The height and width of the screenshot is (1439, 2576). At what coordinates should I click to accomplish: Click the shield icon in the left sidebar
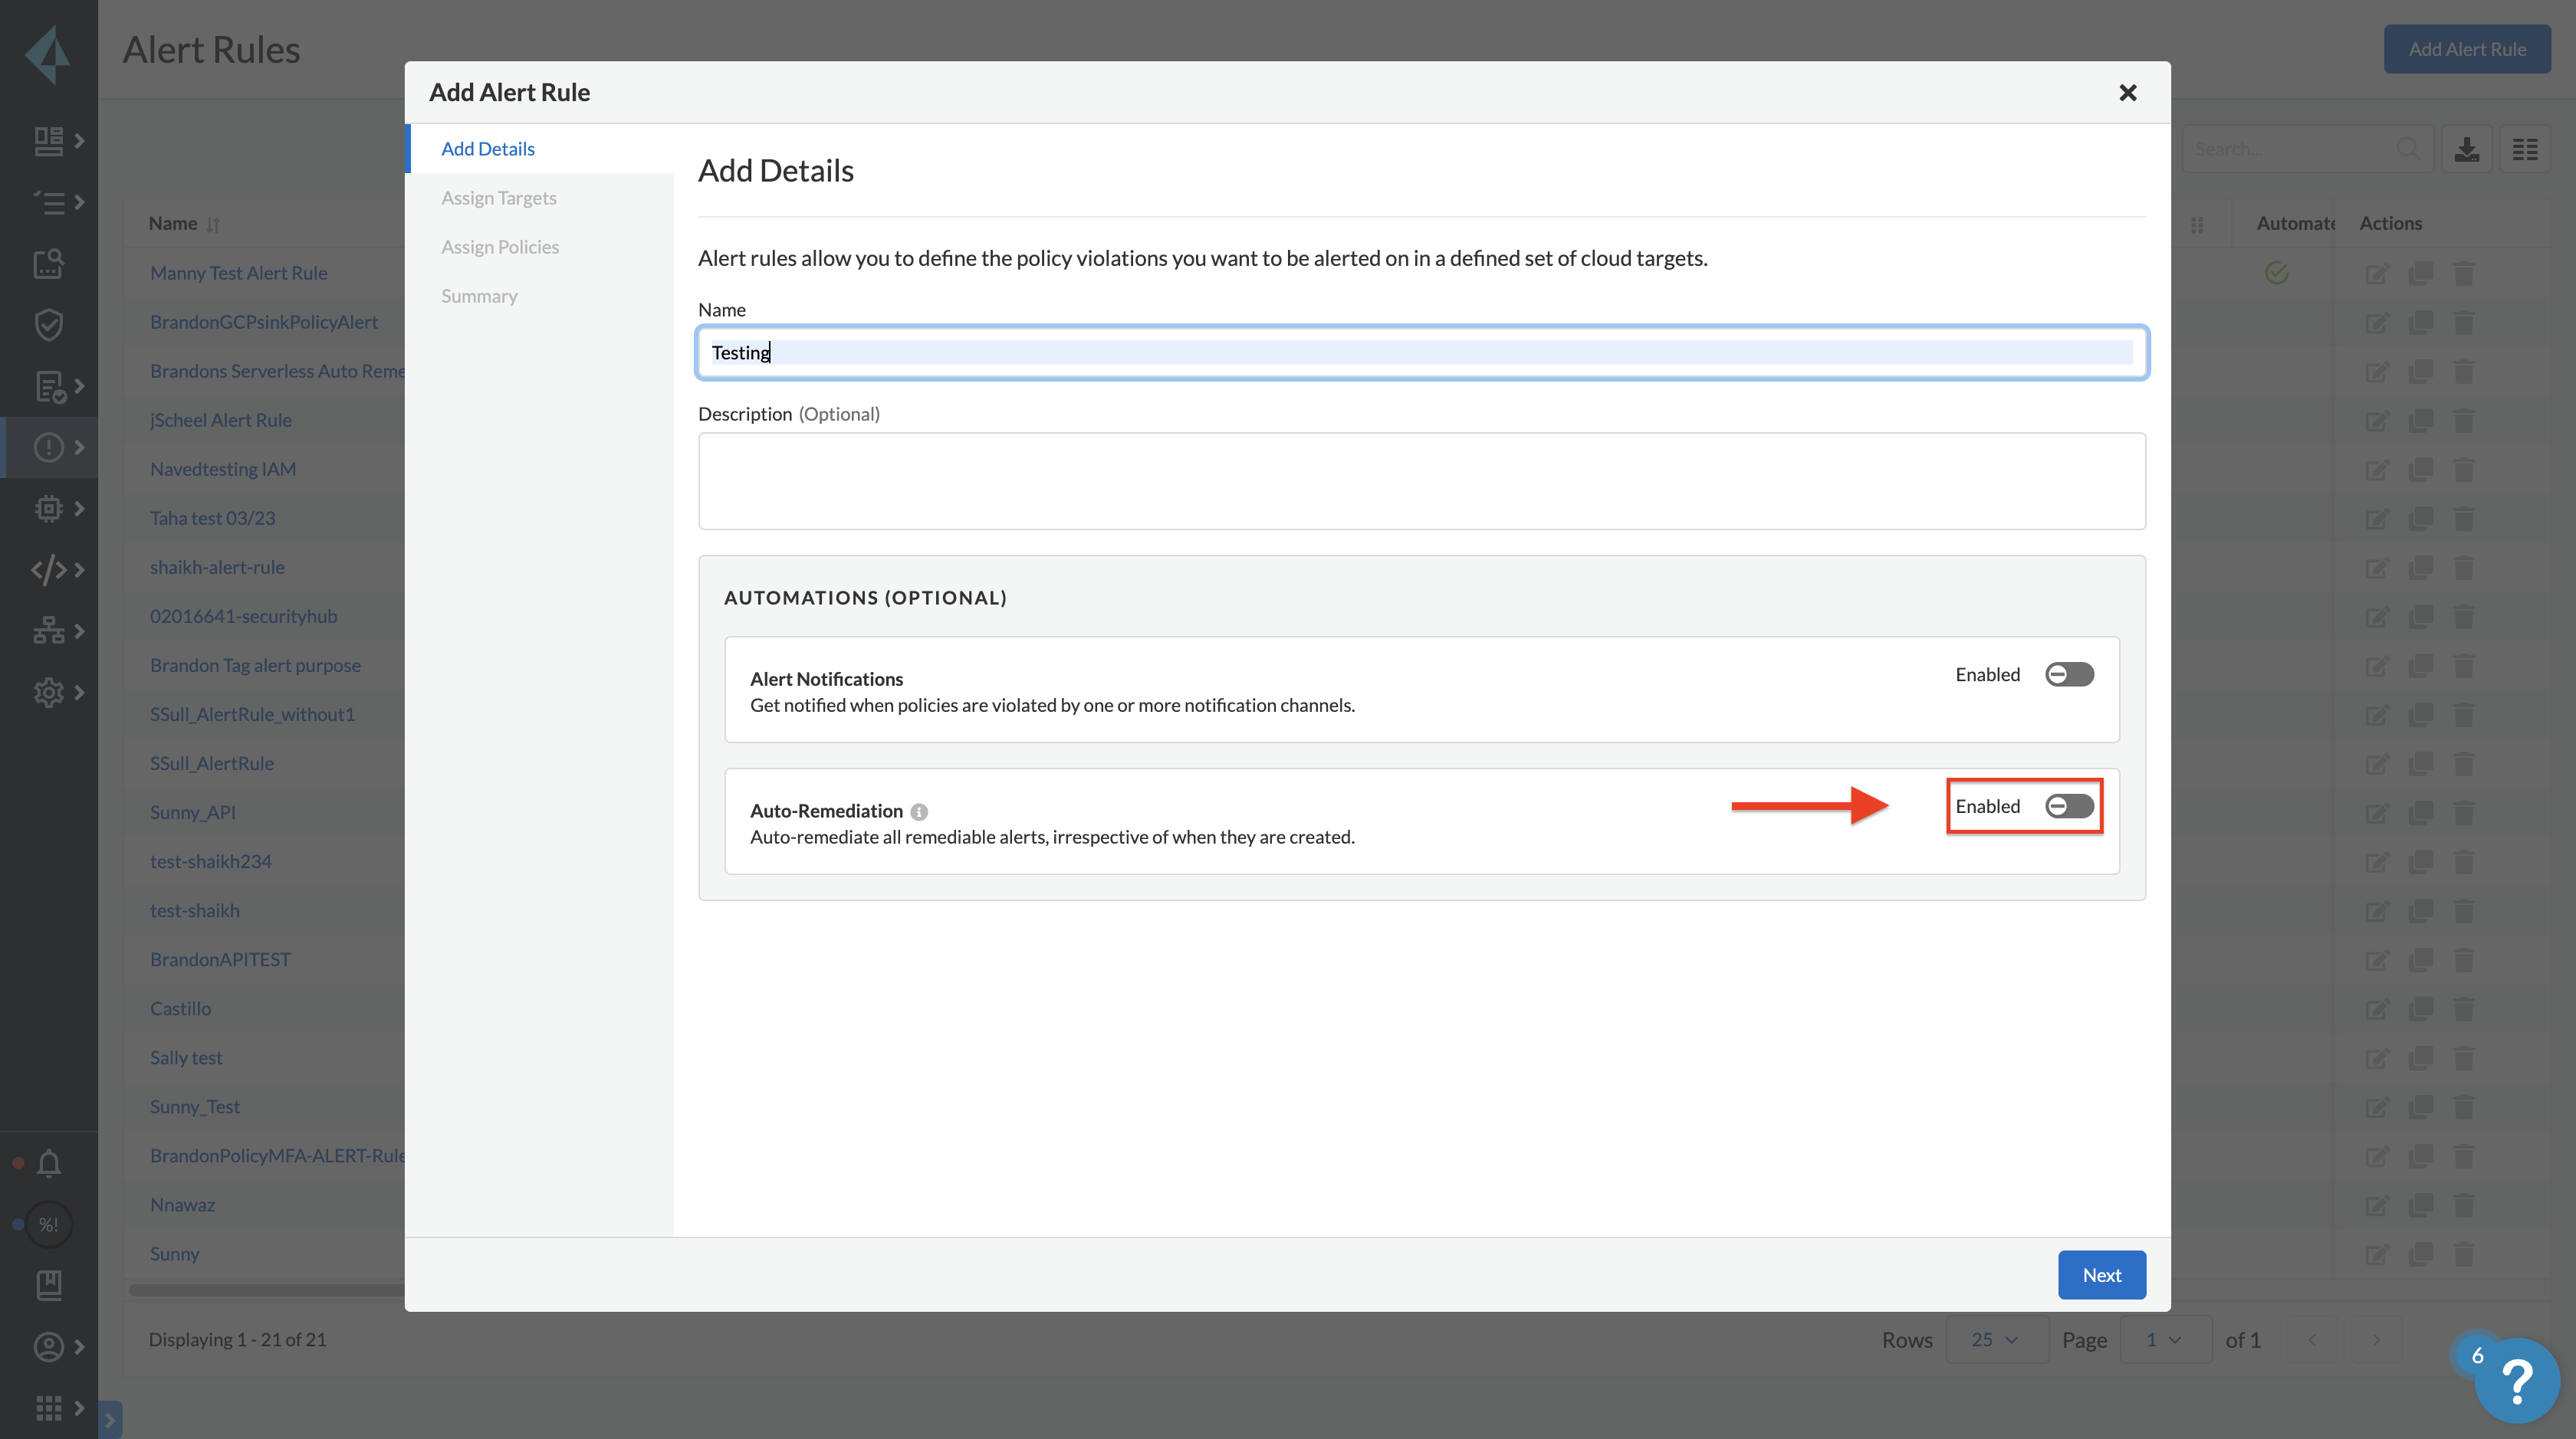[48, 325]
